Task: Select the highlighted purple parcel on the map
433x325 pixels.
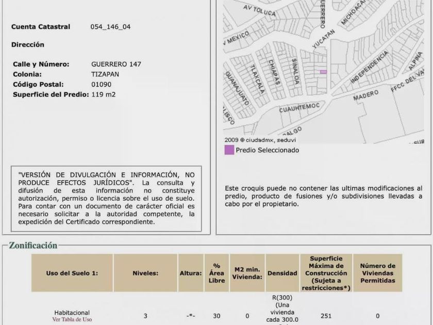Action: point(323,72)
